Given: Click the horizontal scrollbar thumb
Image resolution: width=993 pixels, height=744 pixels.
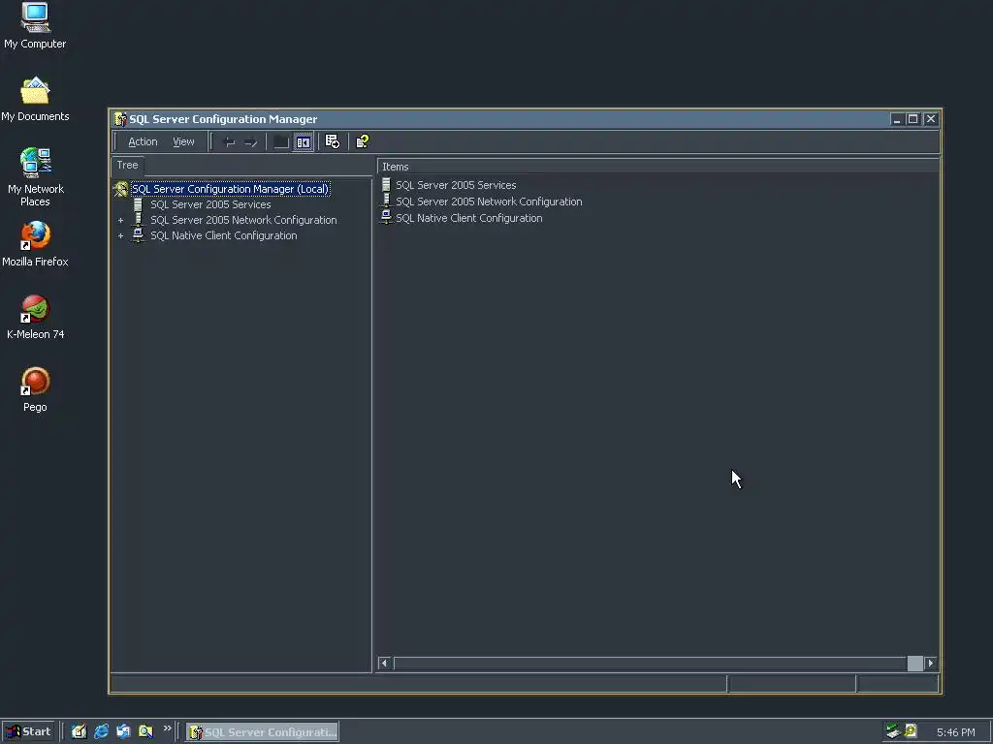Looking at the screenshot, I should coord(914,663).
